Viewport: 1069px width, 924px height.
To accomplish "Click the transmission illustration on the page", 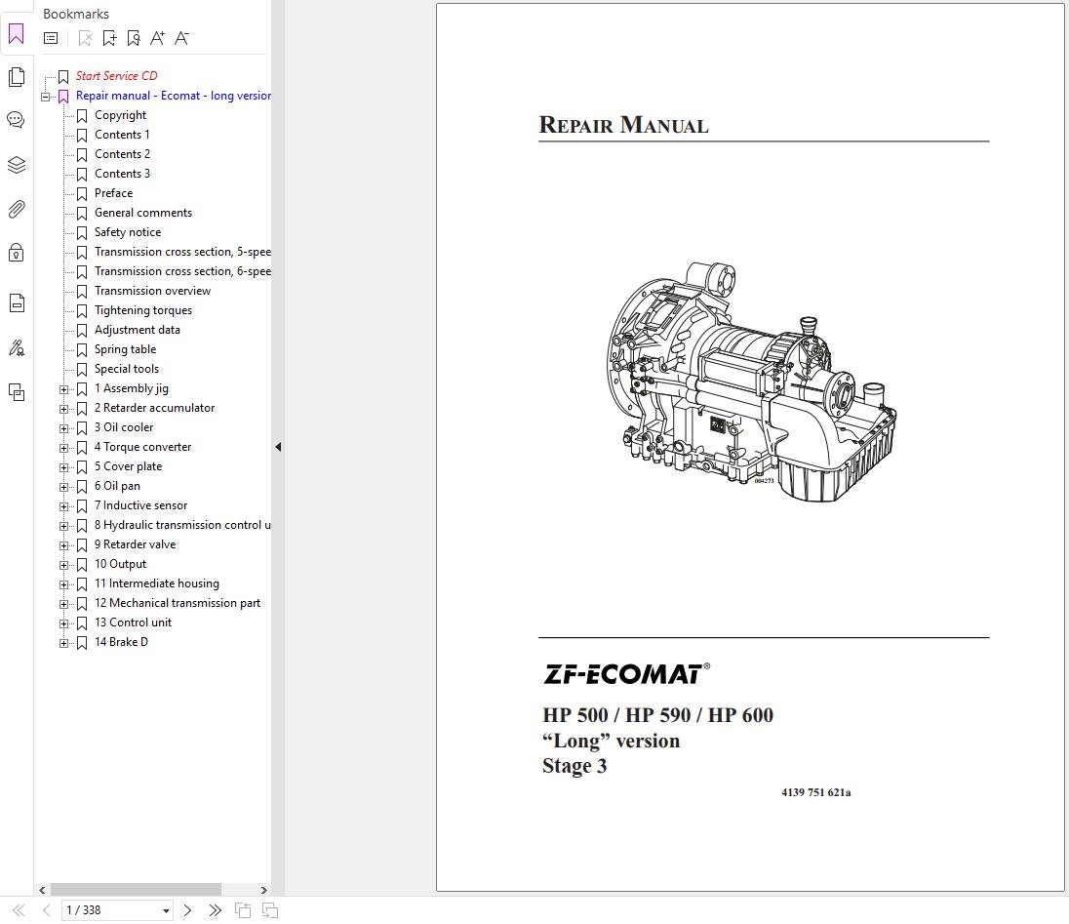I will [751, 382].
